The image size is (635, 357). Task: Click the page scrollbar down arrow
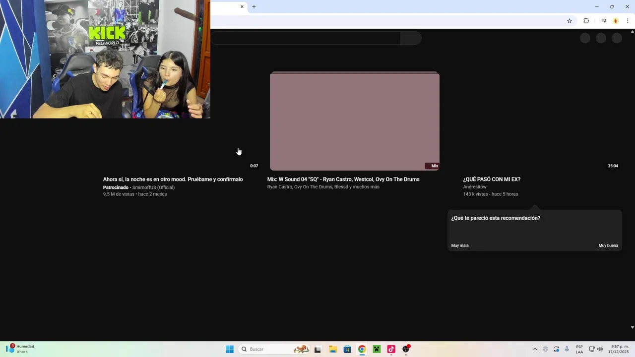[x=632, y=327]
